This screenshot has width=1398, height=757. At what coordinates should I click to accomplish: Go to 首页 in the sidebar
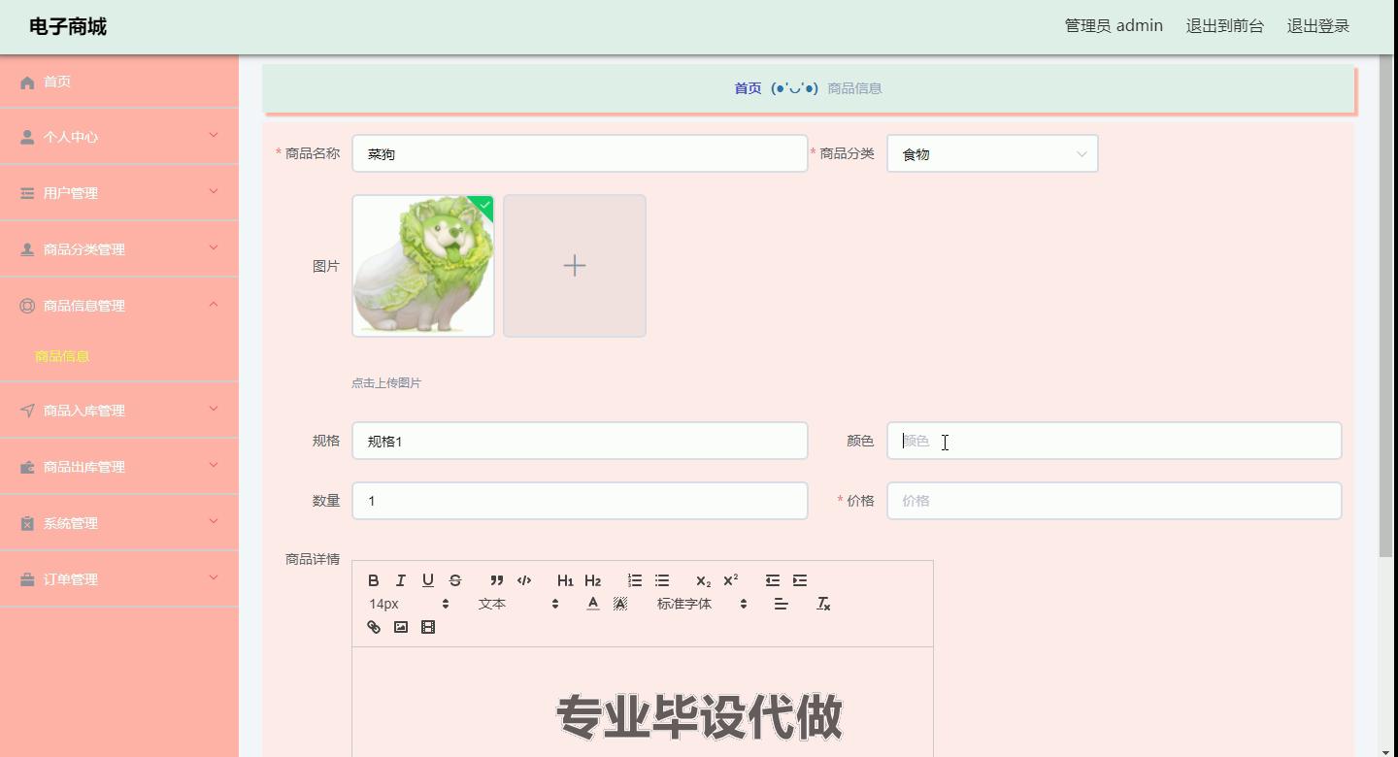118,82
